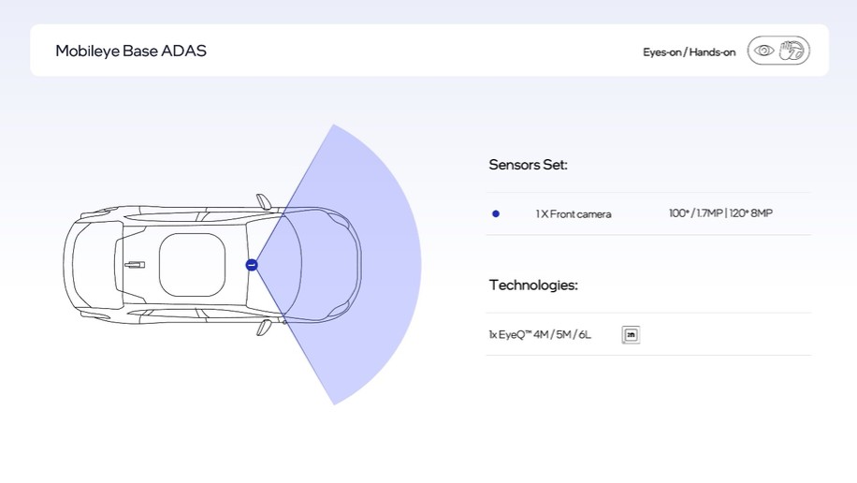Click the roof antenna on the car diagram
This screenshot has width=857, height=483.
pyautogui.click(x=135, y=265)
